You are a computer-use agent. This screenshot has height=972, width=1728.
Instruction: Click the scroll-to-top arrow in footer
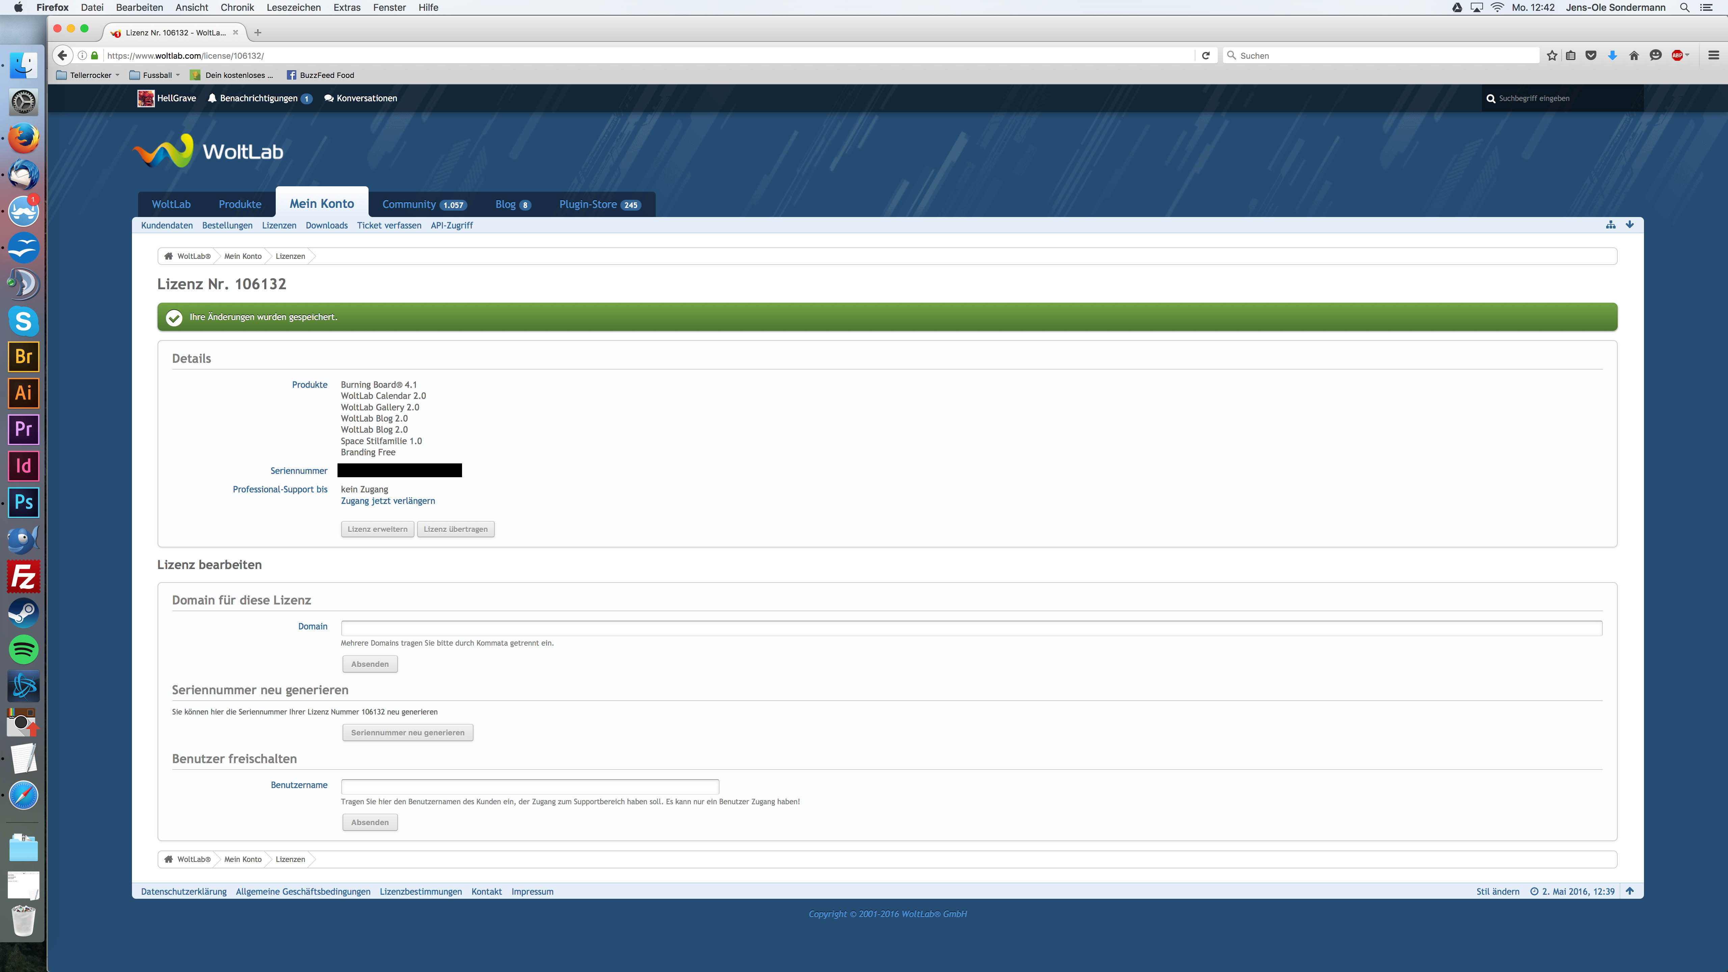pyautogui.click(x=1629, y=891)
